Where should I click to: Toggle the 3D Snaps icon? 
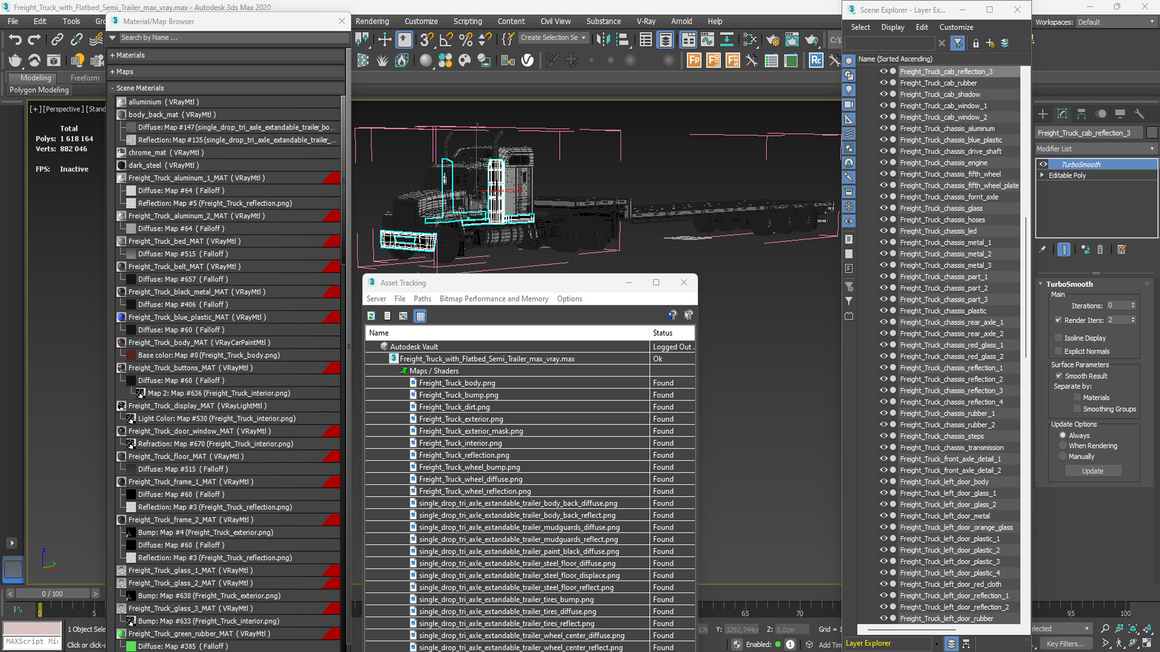[427, 40]
